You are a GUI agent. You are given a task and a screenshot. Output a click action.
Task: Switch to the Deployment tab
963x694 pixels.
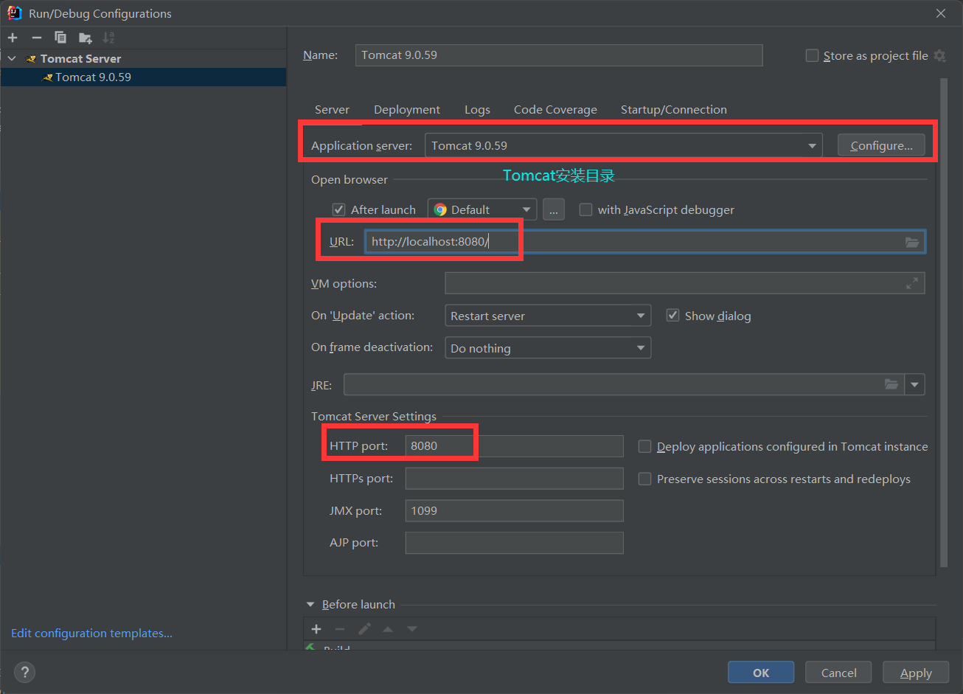(x=407, y=109)
